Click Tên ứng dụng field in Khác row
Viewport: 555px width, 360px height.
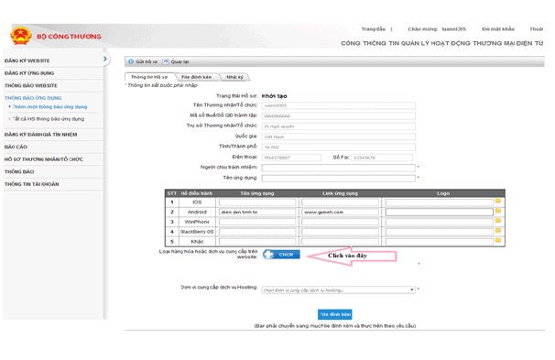pyautogui.click(x=257, y=242)
